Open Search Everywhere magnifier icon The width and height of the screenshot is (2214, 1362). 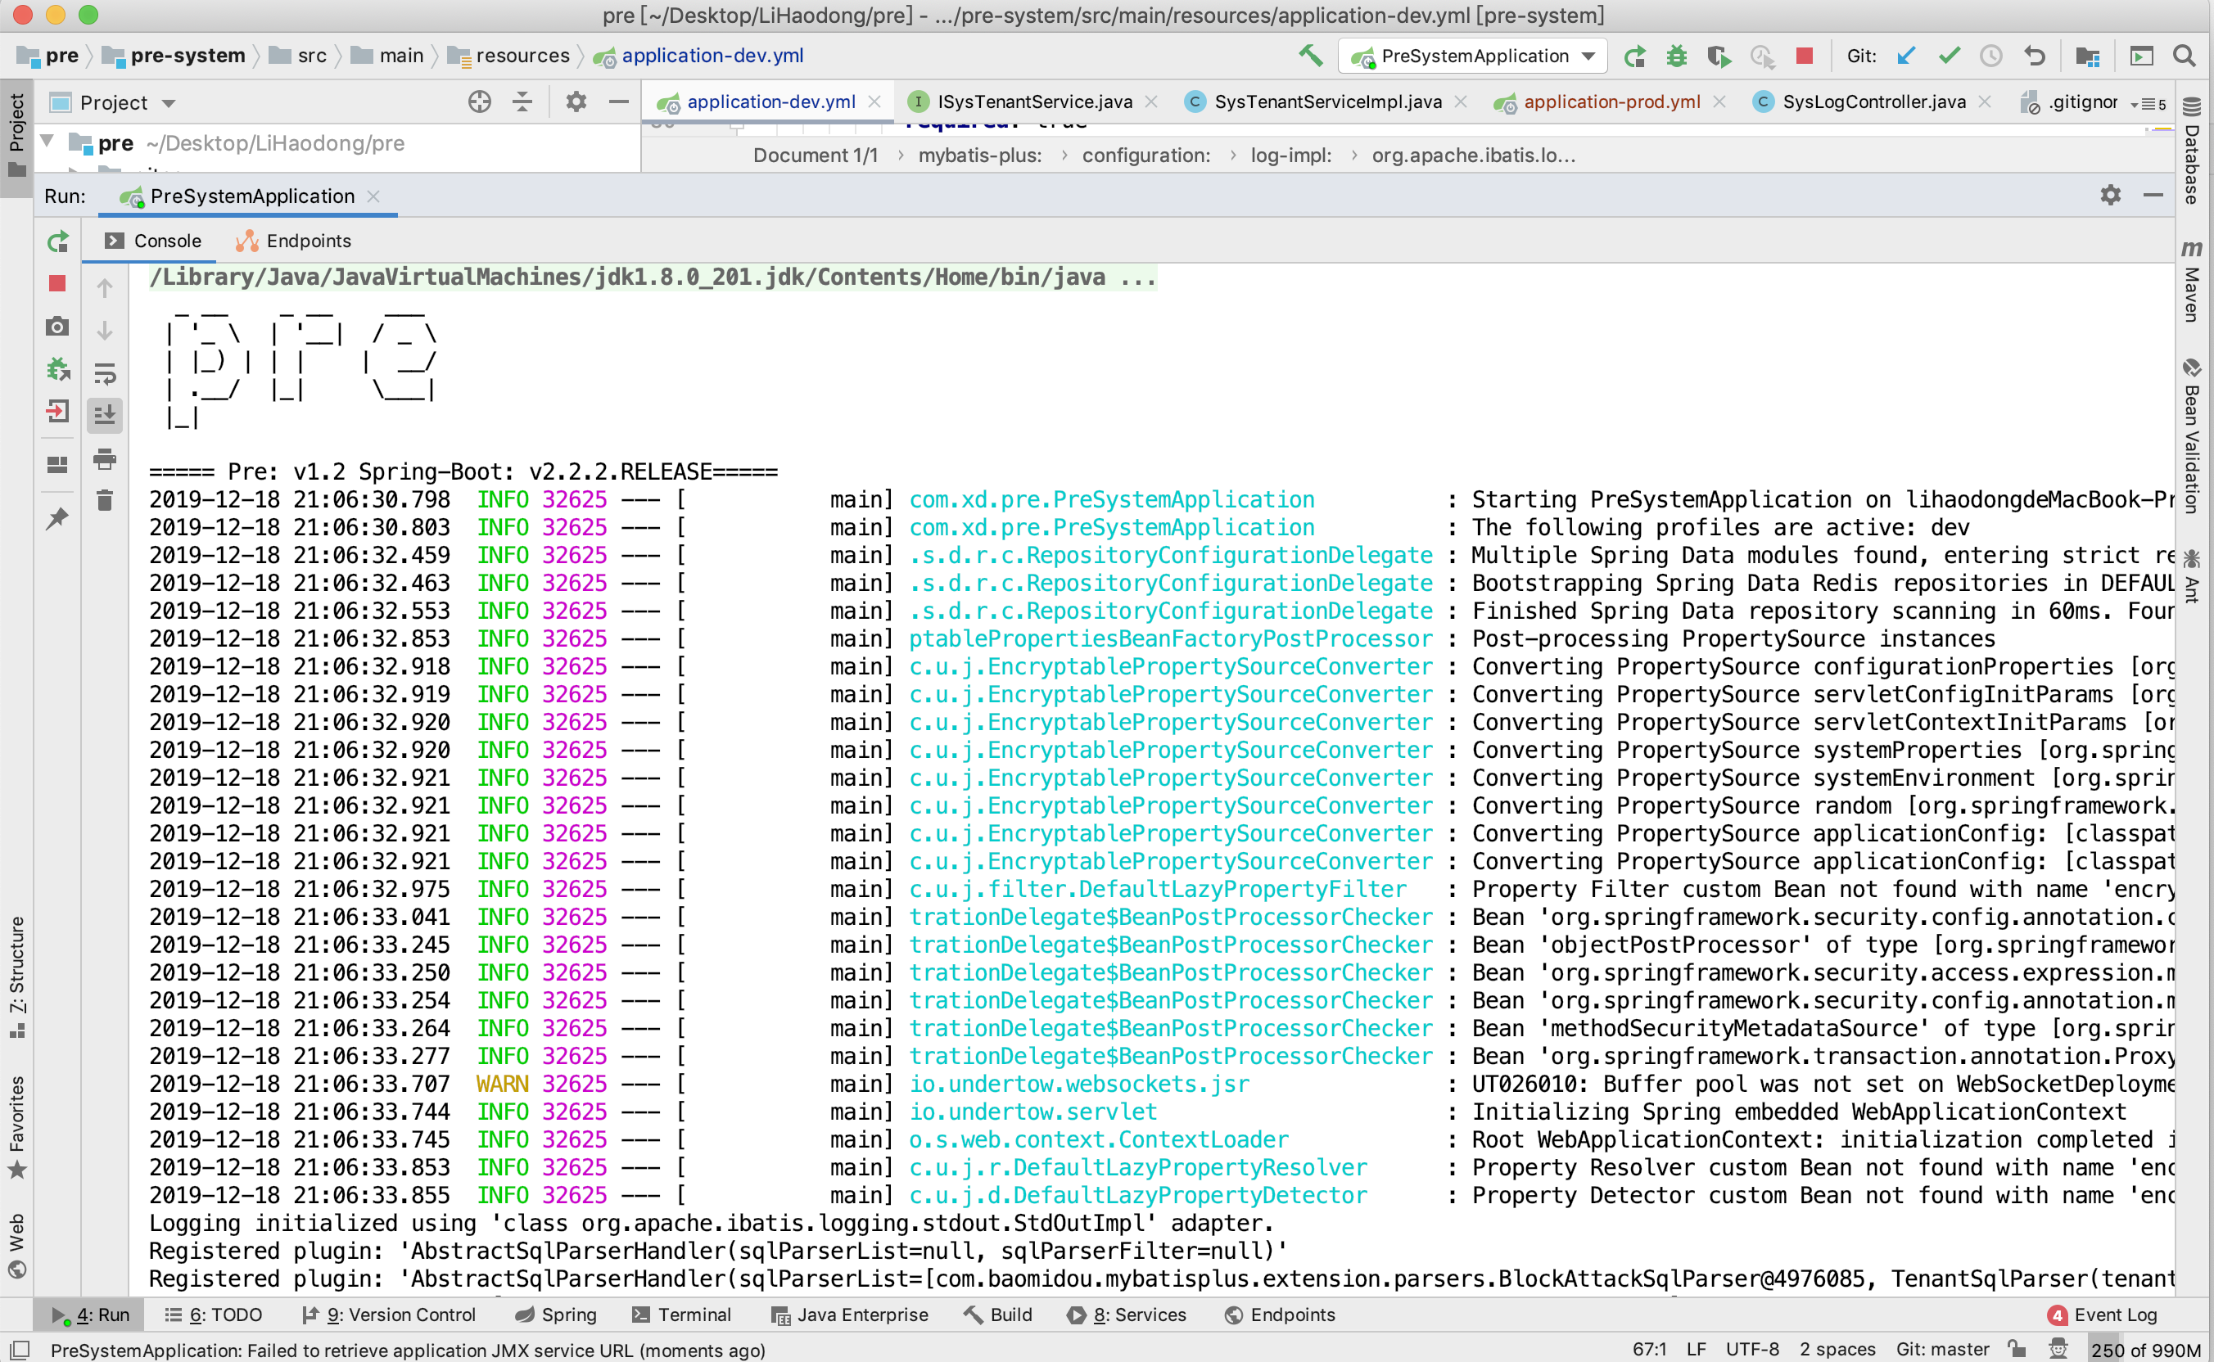(x=2185, y=56)
